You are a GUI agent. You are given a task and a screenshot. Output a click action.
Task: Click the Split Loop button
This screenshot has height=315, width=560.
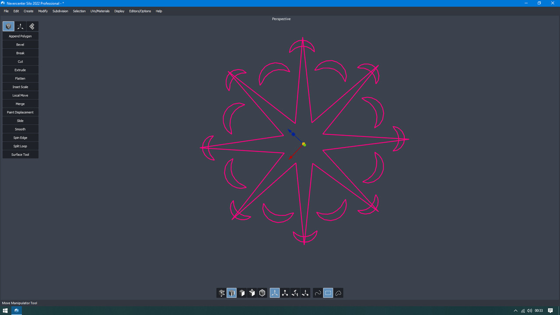21,146
